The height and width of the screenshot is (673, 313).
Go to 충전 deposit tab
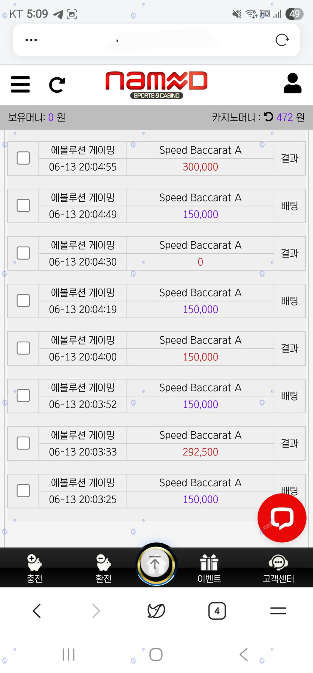[34, 568]
